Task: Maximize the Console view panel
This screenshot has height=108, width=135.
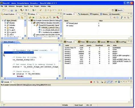Action: click(131, 82)
